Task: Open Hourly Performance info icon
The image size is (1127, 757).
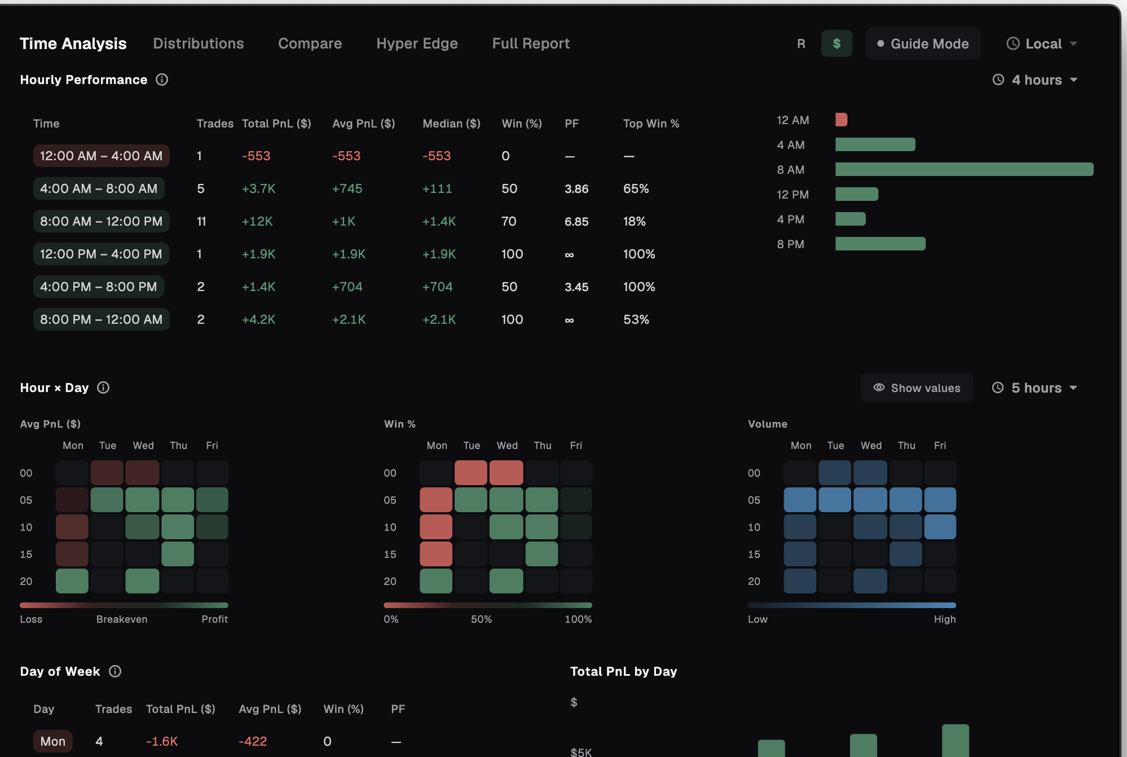Action: (x=162, y=80)
